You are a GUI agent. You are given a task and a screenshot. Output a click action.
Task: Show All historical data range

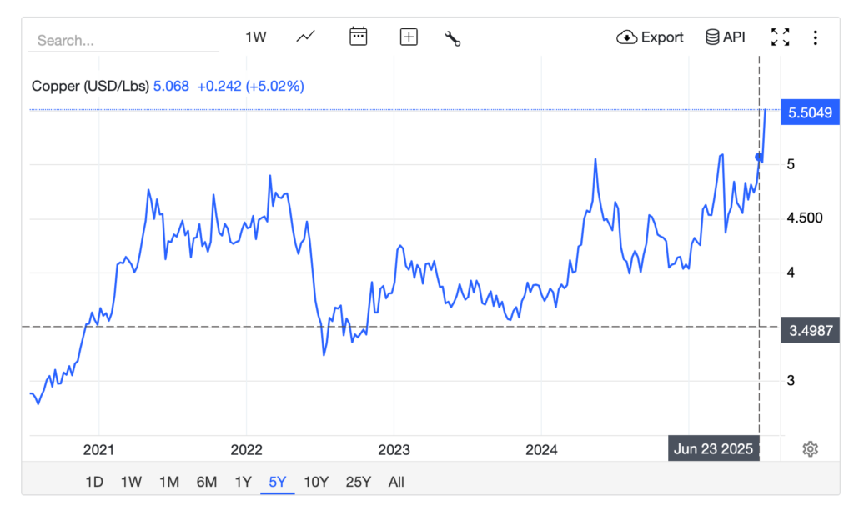[x=396, y=482]
